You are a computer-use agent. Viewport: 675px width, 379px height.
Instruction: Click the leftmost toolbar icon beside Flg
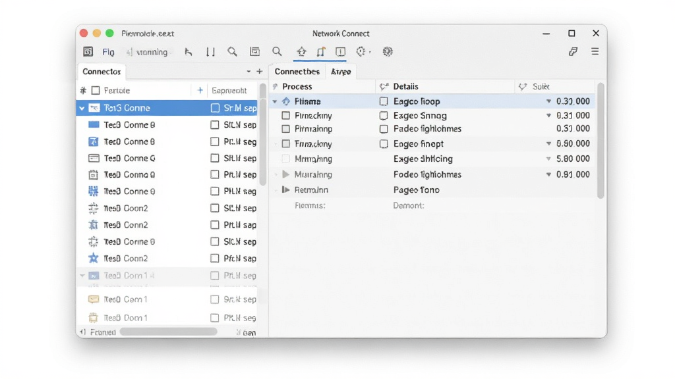88,51
